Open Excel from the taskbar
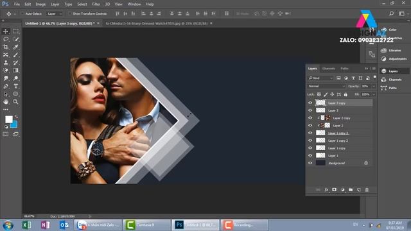The height and width of the screenshot is (231, 411). [x=26, y=225]
